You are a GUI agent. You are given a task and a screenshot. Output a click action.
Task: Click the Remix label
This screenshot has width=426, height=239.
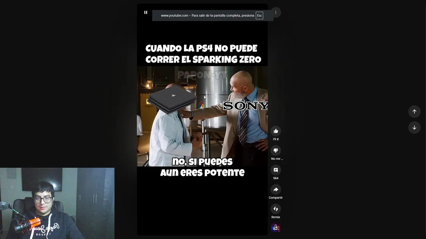pyautogui.click(x=276, y=217)
